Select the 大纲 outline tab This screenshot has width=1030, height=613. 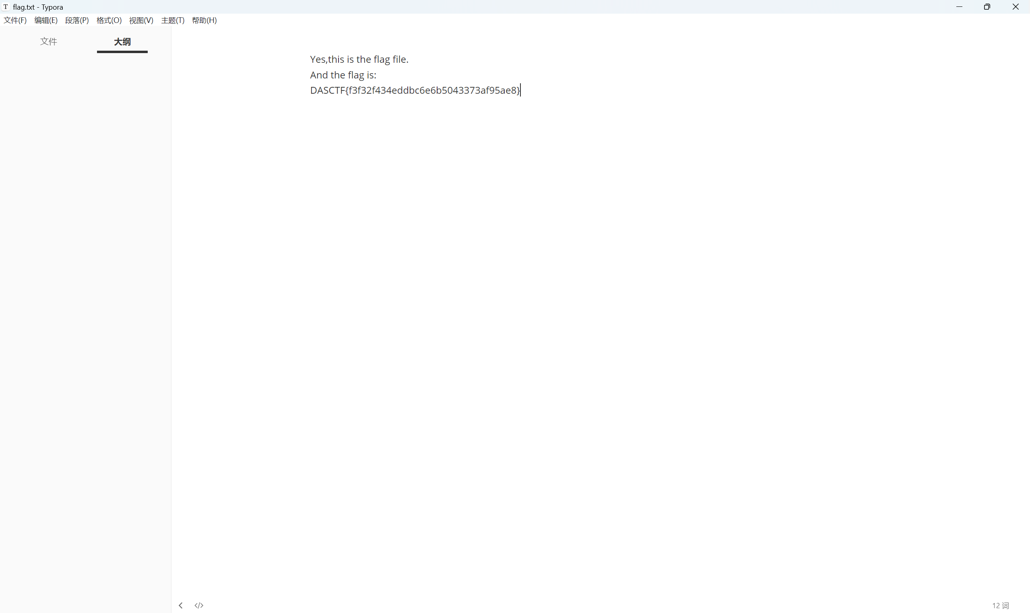(x=122, y=42)
